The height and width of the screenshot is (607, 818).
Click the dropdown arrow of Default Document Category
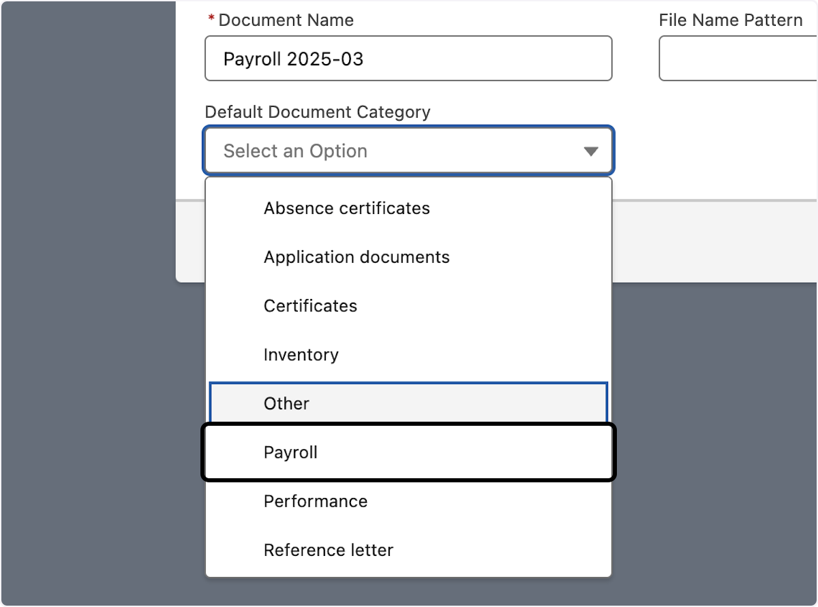[590, 151]
